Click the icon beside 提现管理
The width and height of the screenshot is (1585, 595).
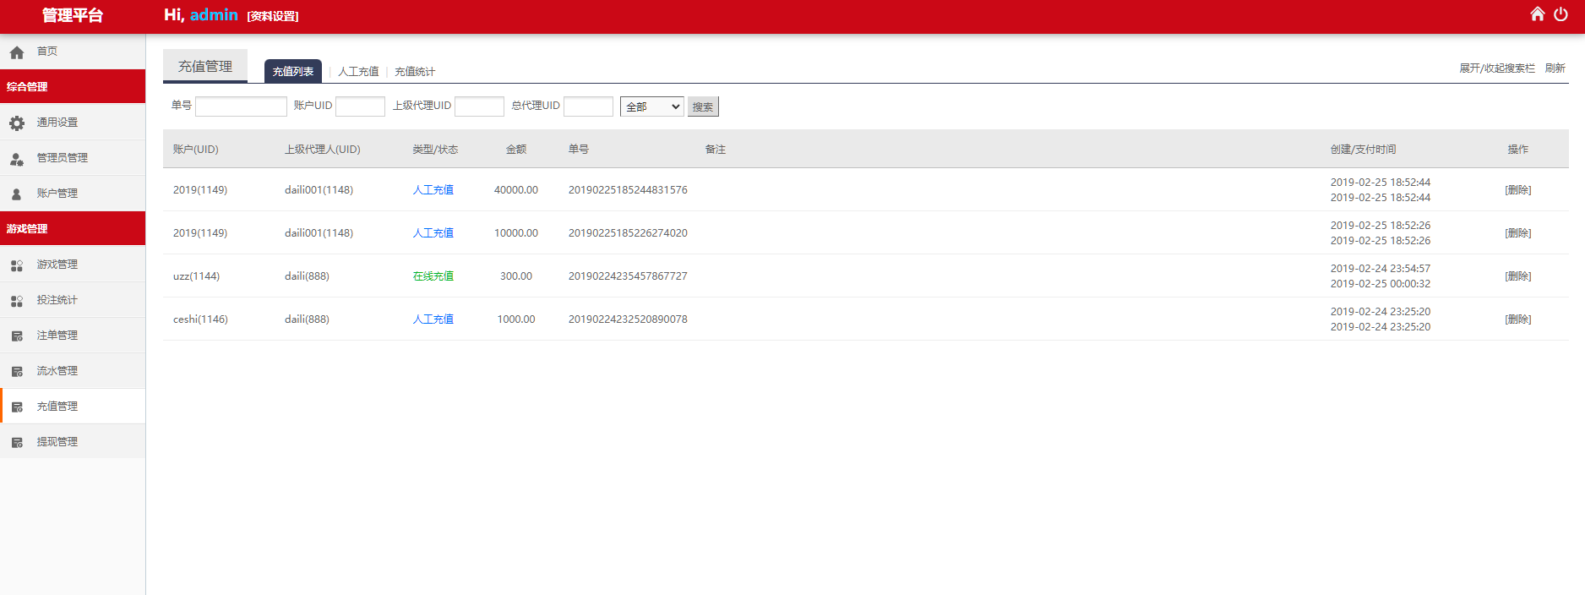pos(17,443)
